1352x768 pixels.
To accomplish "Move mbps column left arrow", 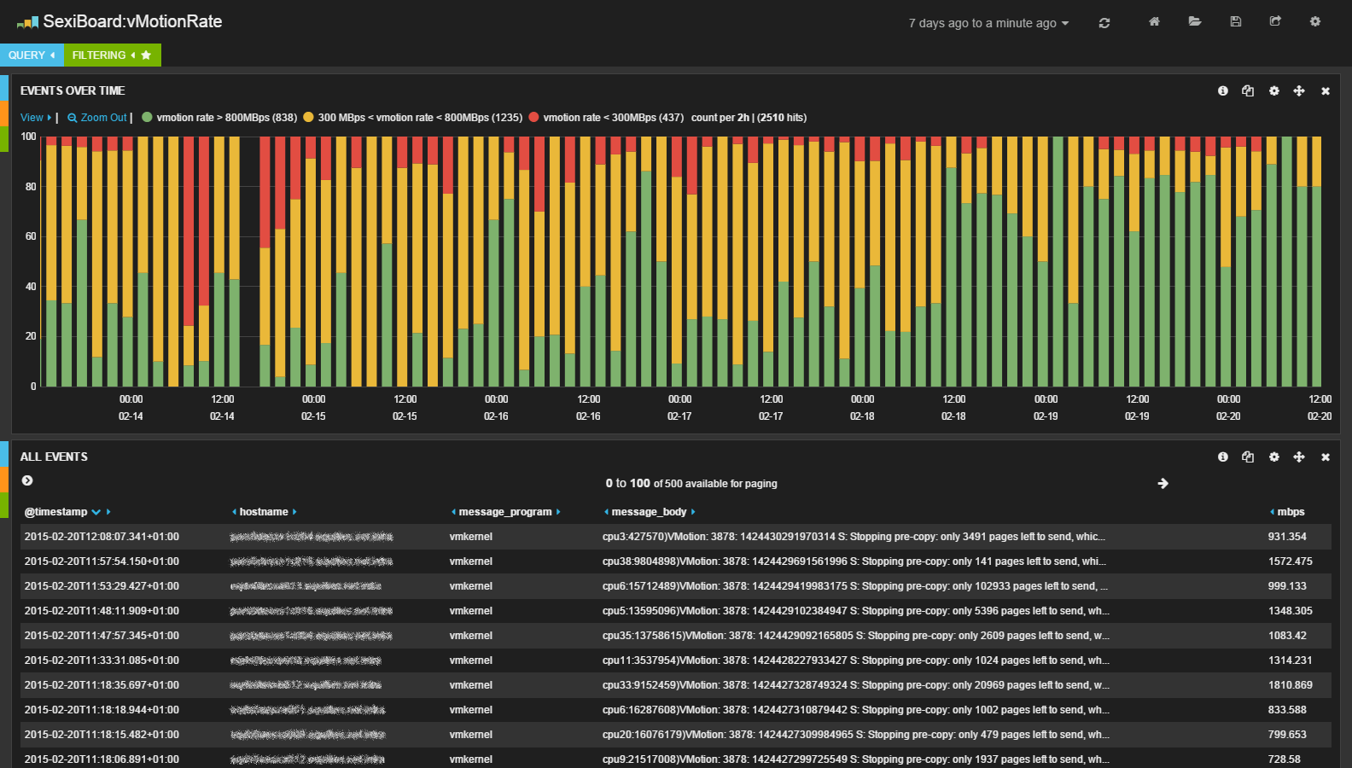I will click(1272, 512).
